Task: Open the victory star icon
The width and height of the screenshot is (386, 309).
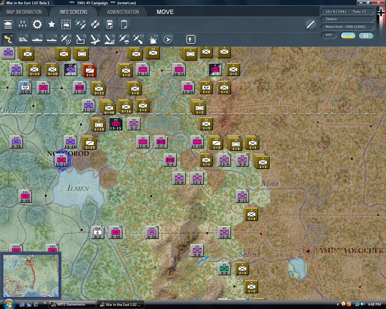Action: pos(52,24)
